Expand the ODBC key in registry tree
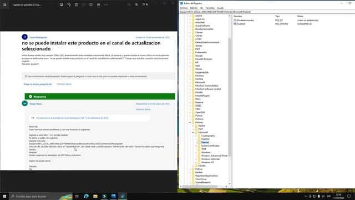Screen dimensions: 355x200 [x=190, y=106]
